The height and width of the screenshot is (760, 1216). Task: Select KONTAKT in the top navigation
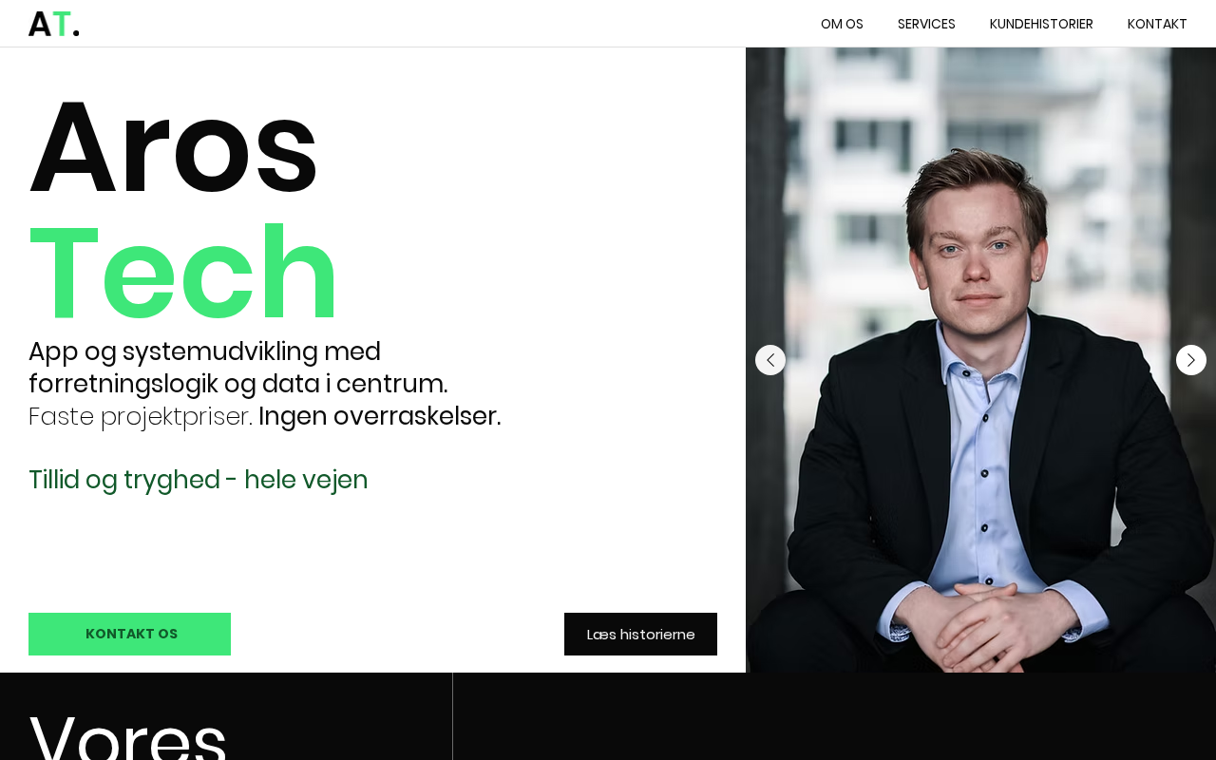point(1157,24)
